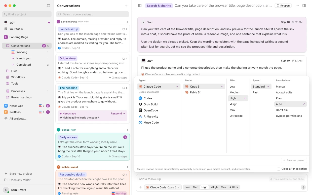Select the Fable 5.1 model
Screen dimensions: 312x195
(x=204, y=92)
